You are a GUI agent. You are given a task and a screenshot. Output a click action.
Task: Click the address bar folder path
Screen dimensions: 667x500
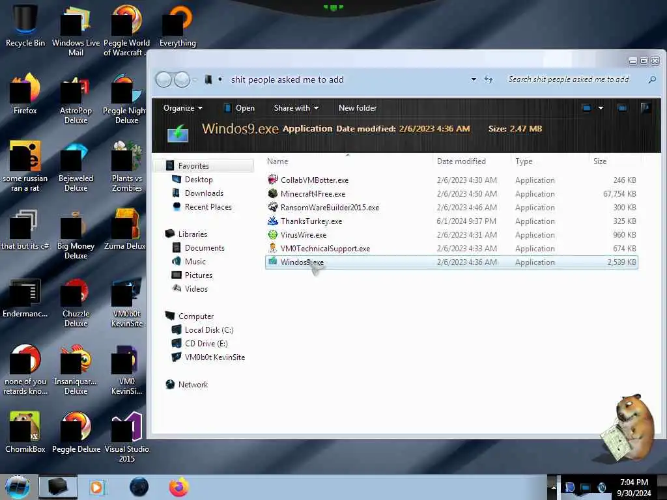pos(287,79)
